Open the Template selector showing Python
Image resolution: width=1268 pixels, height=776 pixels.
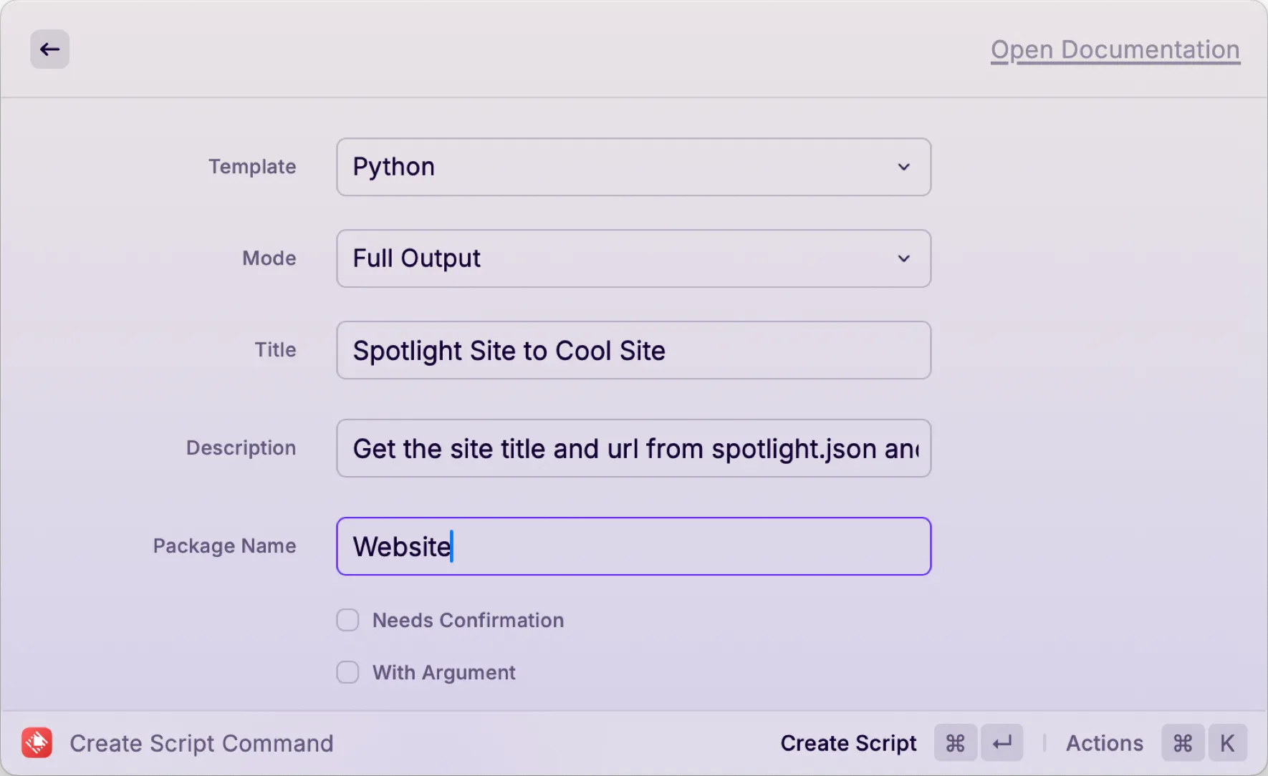(633, 167)
